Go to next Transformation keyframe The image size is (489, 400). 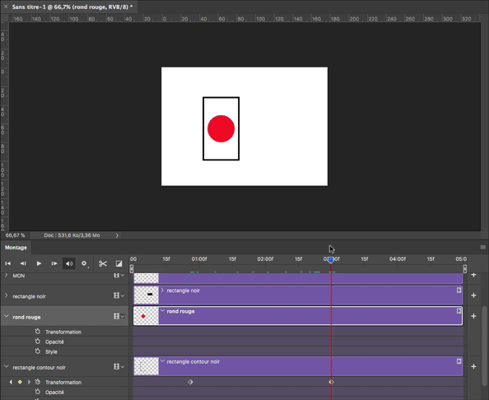click(29, 382)
